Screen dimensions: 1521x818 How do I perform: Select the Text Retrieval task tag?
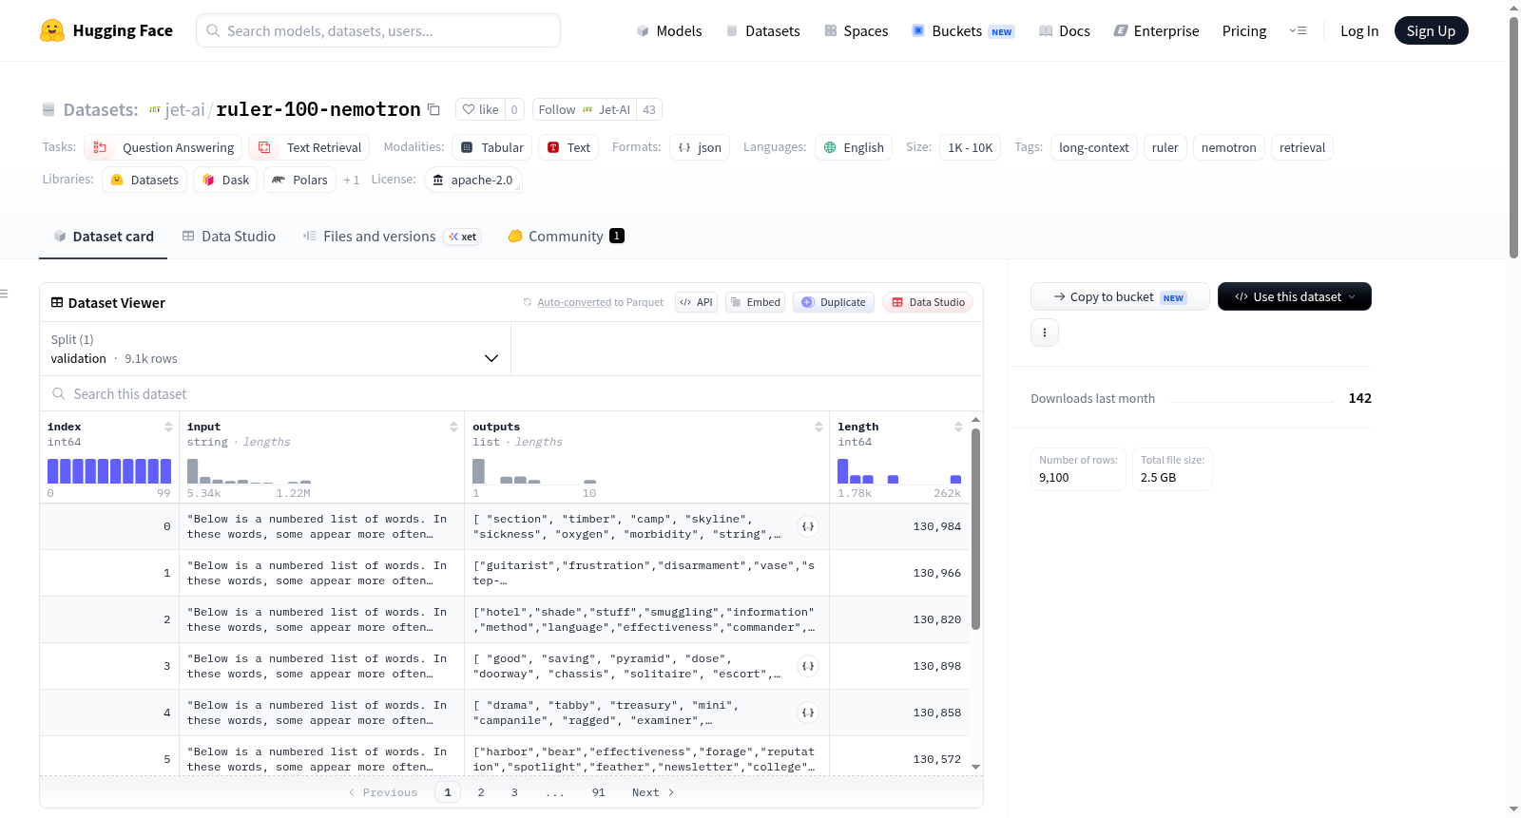click(311, 147)
